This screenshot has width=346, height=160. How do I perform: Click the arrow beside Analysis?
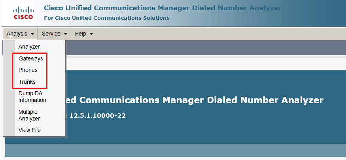[32, 34]
